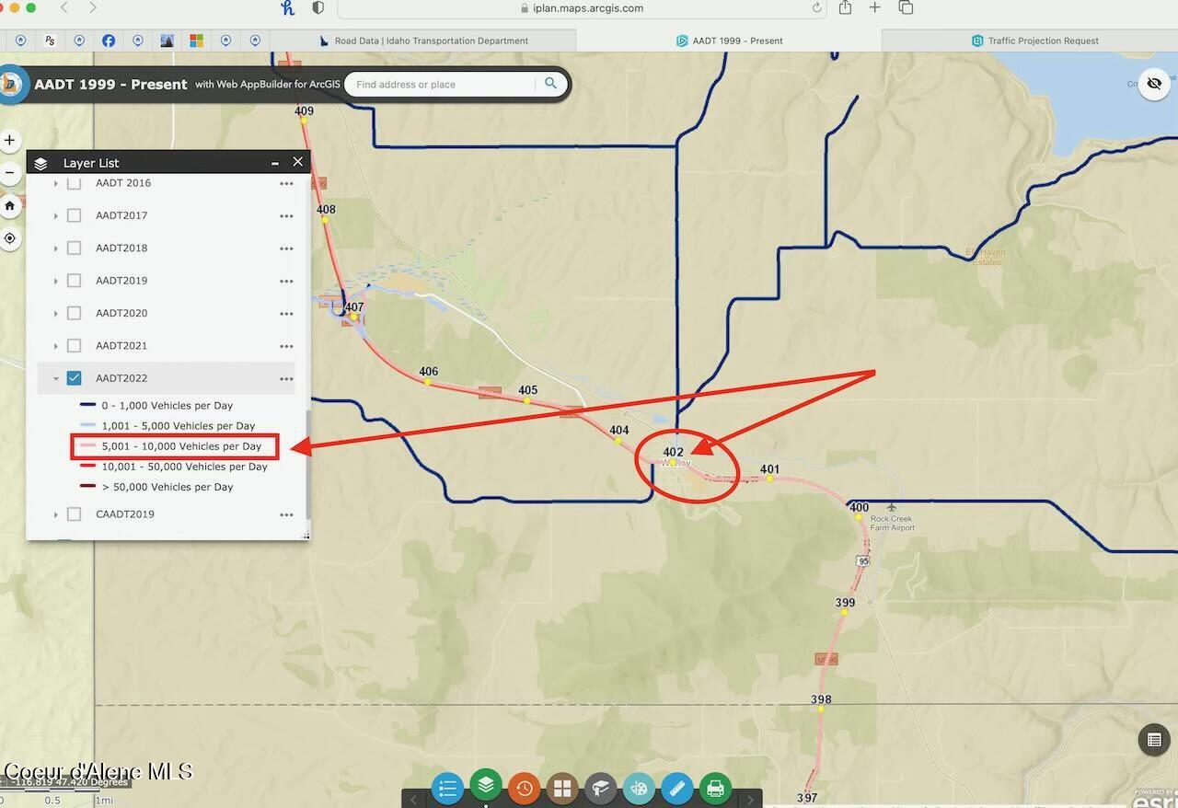Switch to Road Data Idaho Transportation tab

click(x=423, y=40)
